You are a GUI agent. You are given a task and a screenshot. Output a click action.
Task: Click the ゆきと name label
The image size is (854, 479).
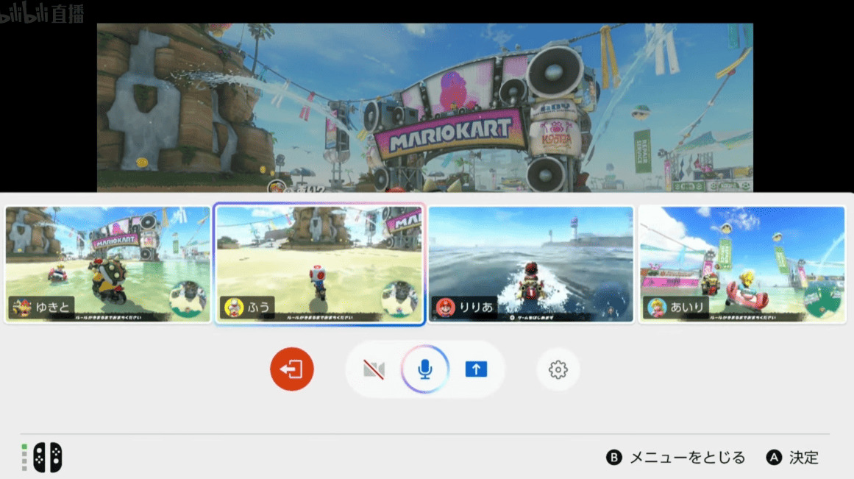(x=53, y=308)
